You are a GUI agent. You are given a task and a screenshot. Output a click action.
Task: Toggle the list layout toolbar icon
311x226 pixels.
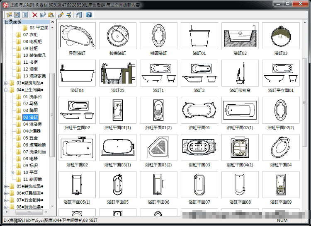[x=25, y=15]
